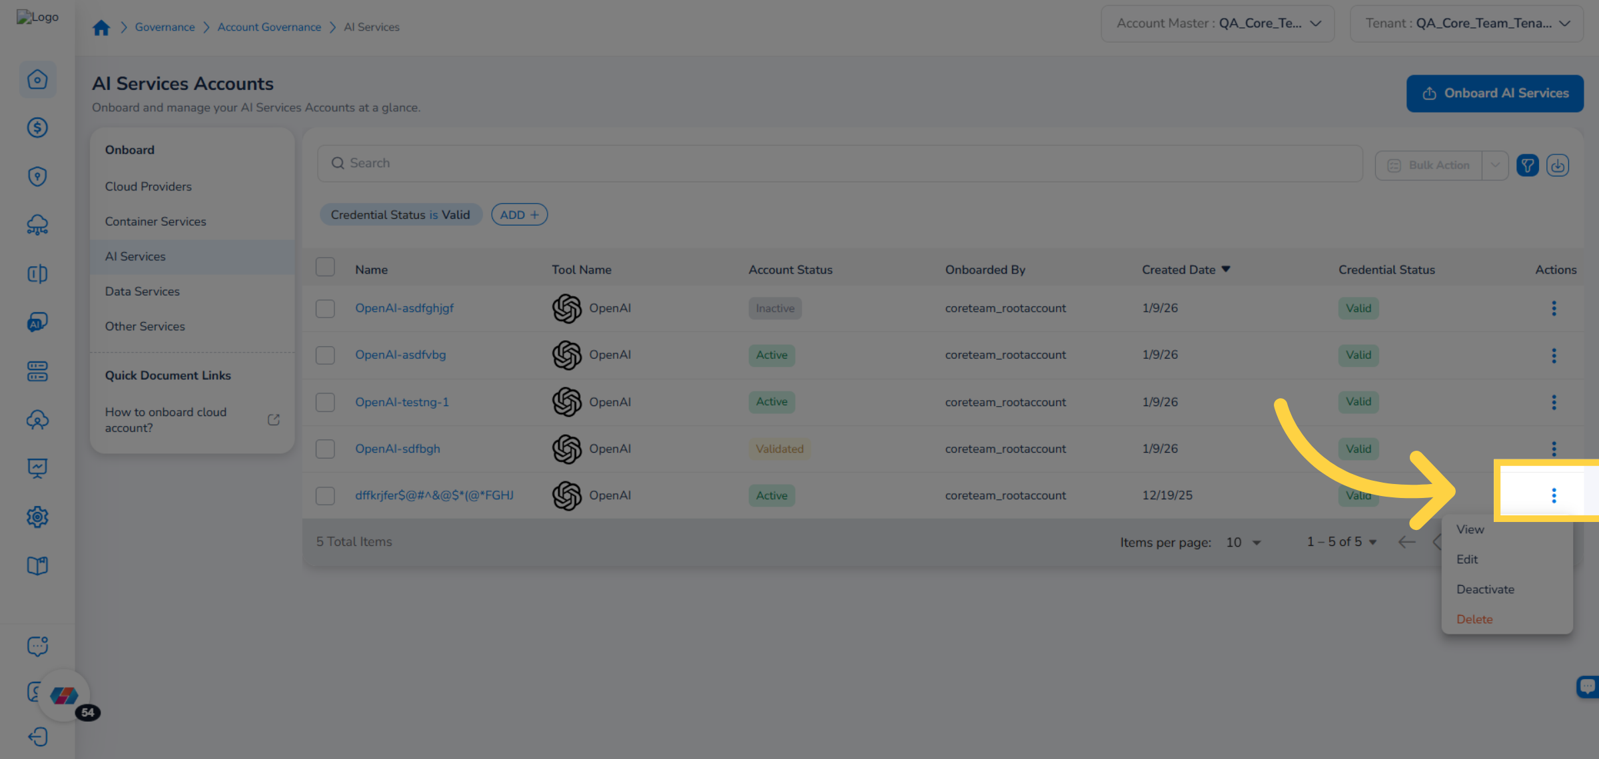Click the Search input field
The width and height of the screenshot is (1599, 759).
point(839,163)
